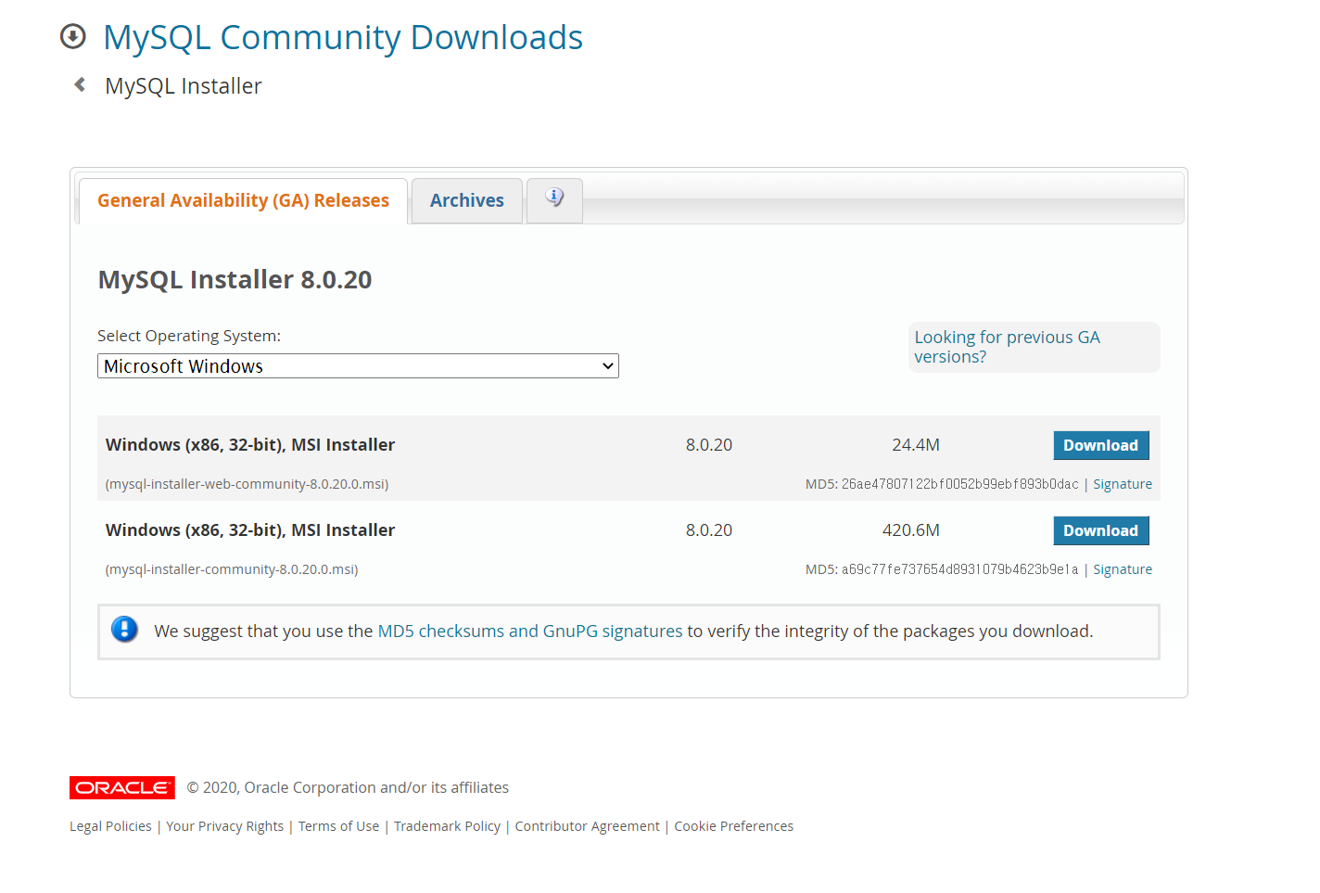Open Contributor Agreement footer link

(588, 826)
